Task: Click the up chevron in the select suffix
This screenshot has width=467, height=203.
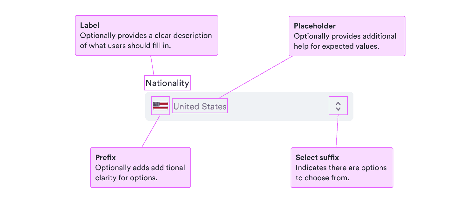Action: click(338, 103)
